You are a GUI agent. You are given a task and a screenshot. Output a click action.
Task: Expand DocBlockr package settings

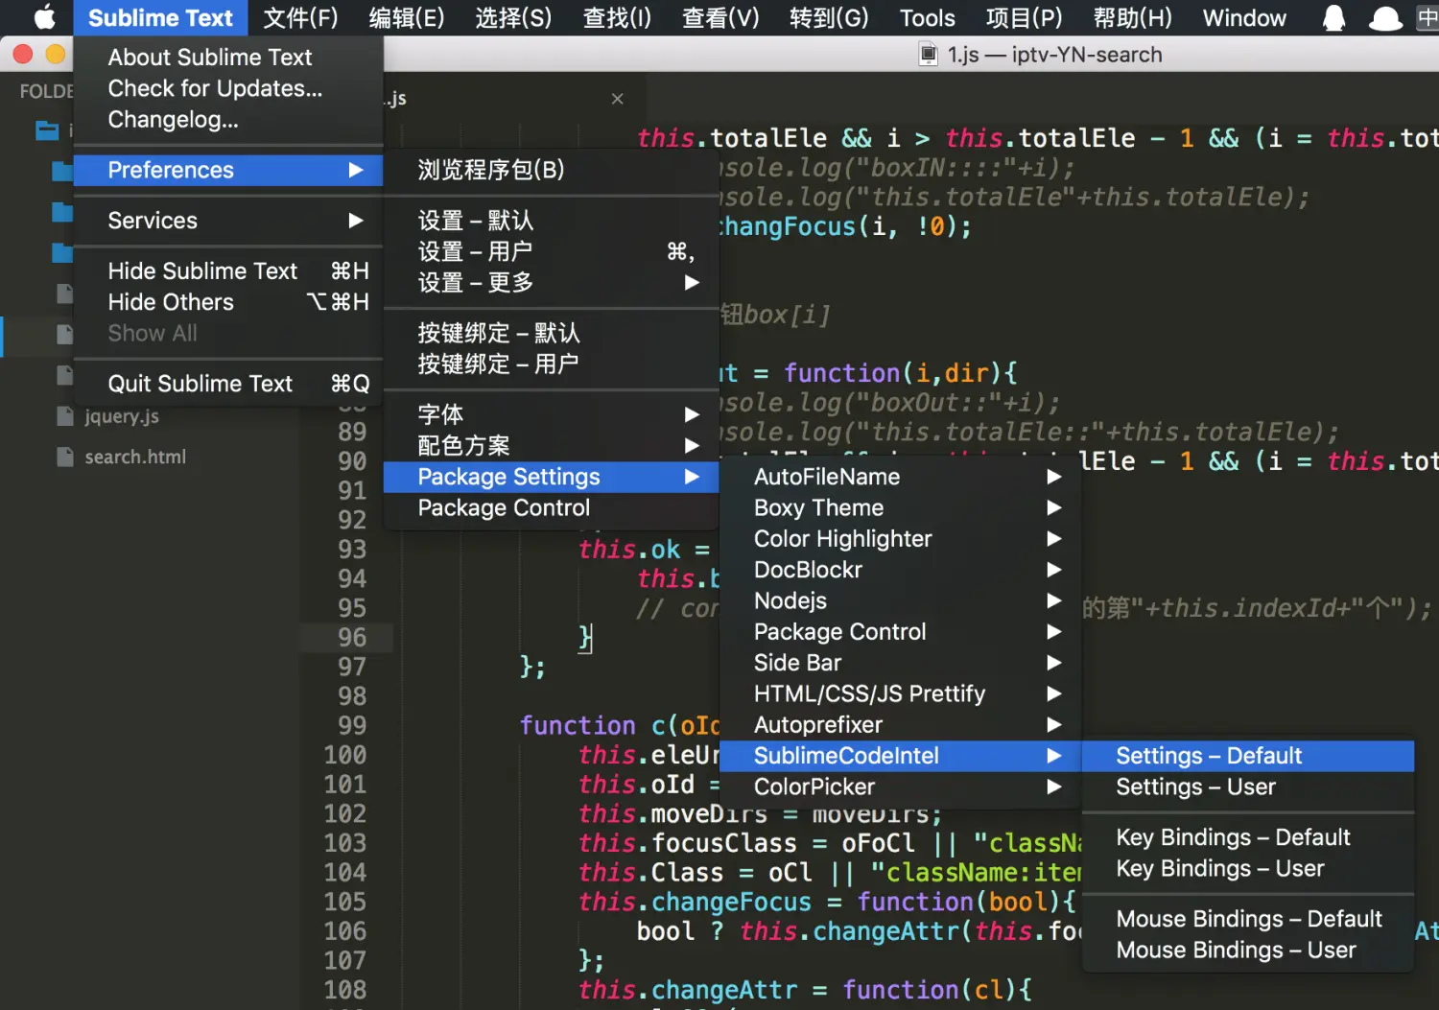click(900, 570)
